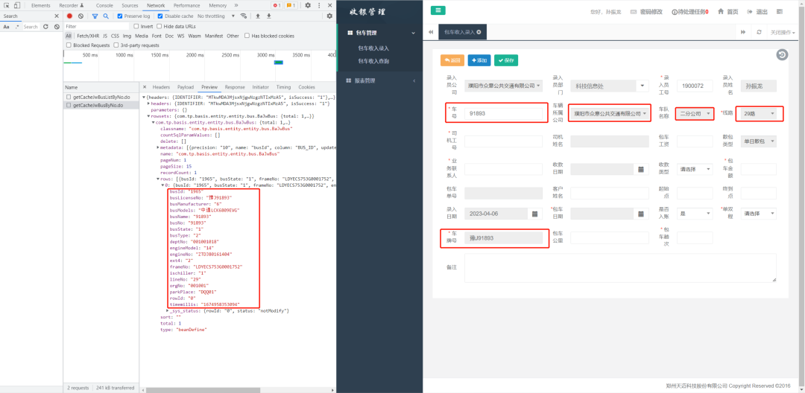Switch to Elements tab
The image size is (805, 393).
(40, 5)
